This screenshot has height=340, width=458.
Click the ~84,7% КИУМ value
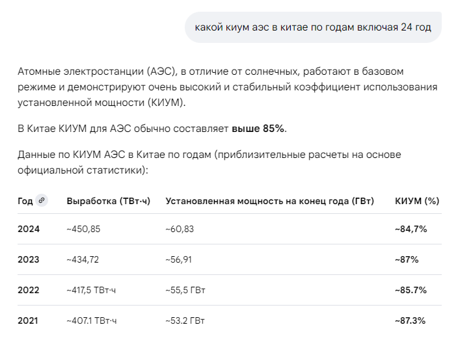point(411,229)
